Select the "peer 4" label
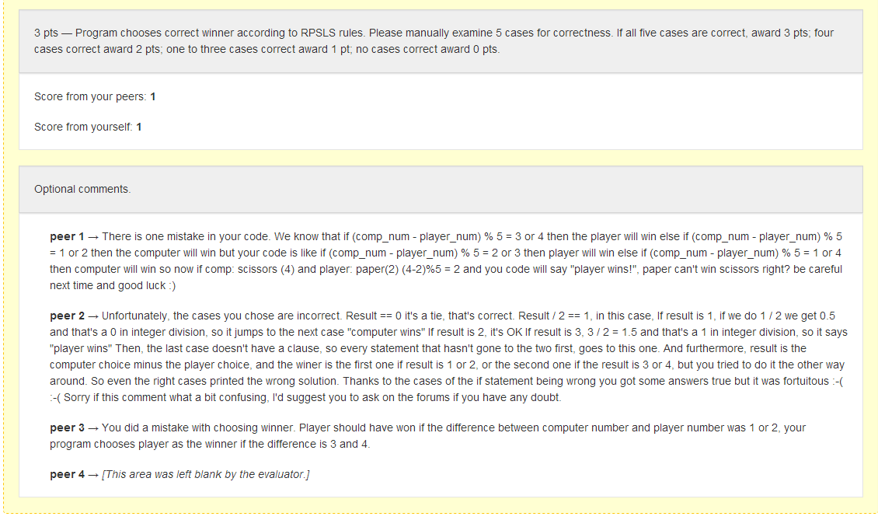 coord(67,474)
